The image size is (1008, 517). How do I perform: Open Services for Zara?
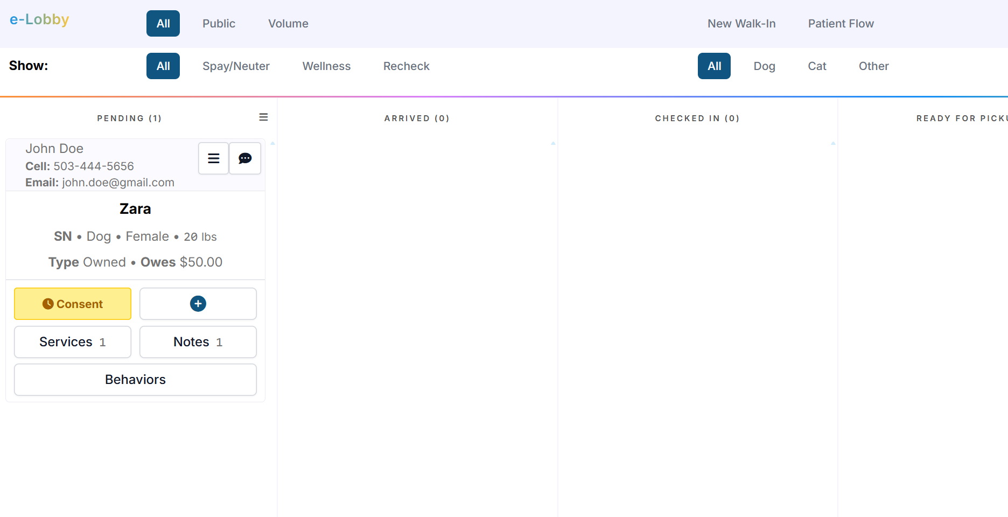[x=73, y=342]
